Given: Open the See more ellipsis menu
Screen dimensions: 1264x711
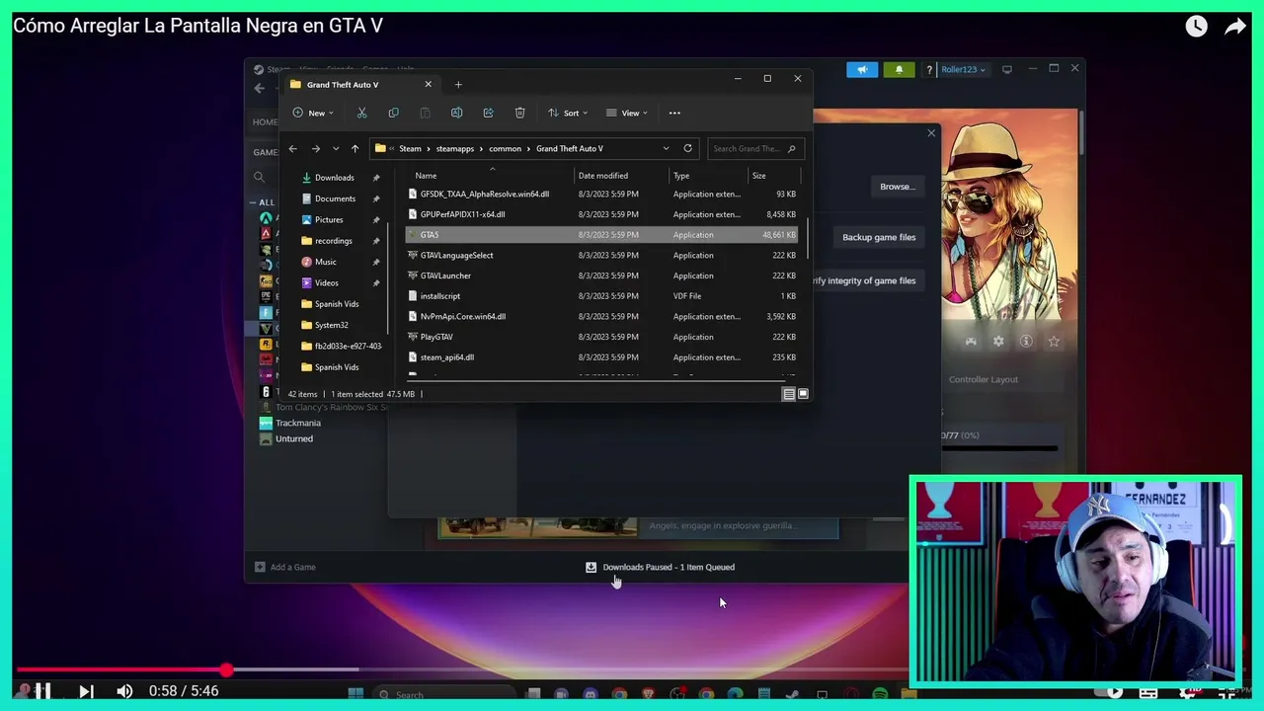Looking at the screenshot, I should [x=674, y=113].
